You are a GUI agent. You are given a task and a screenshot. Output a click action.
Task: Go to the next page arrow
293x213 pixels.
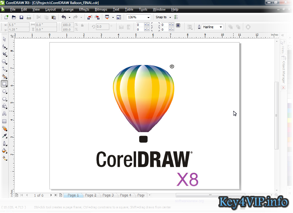coord(51,195)
